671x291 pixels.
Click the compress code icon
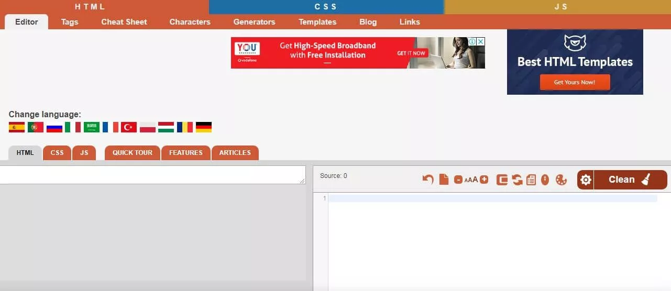pyautogui.click(x=502, y=180)
